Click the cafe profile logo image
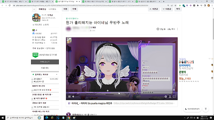Screen dimensions: 214x120 coord(36,18)
